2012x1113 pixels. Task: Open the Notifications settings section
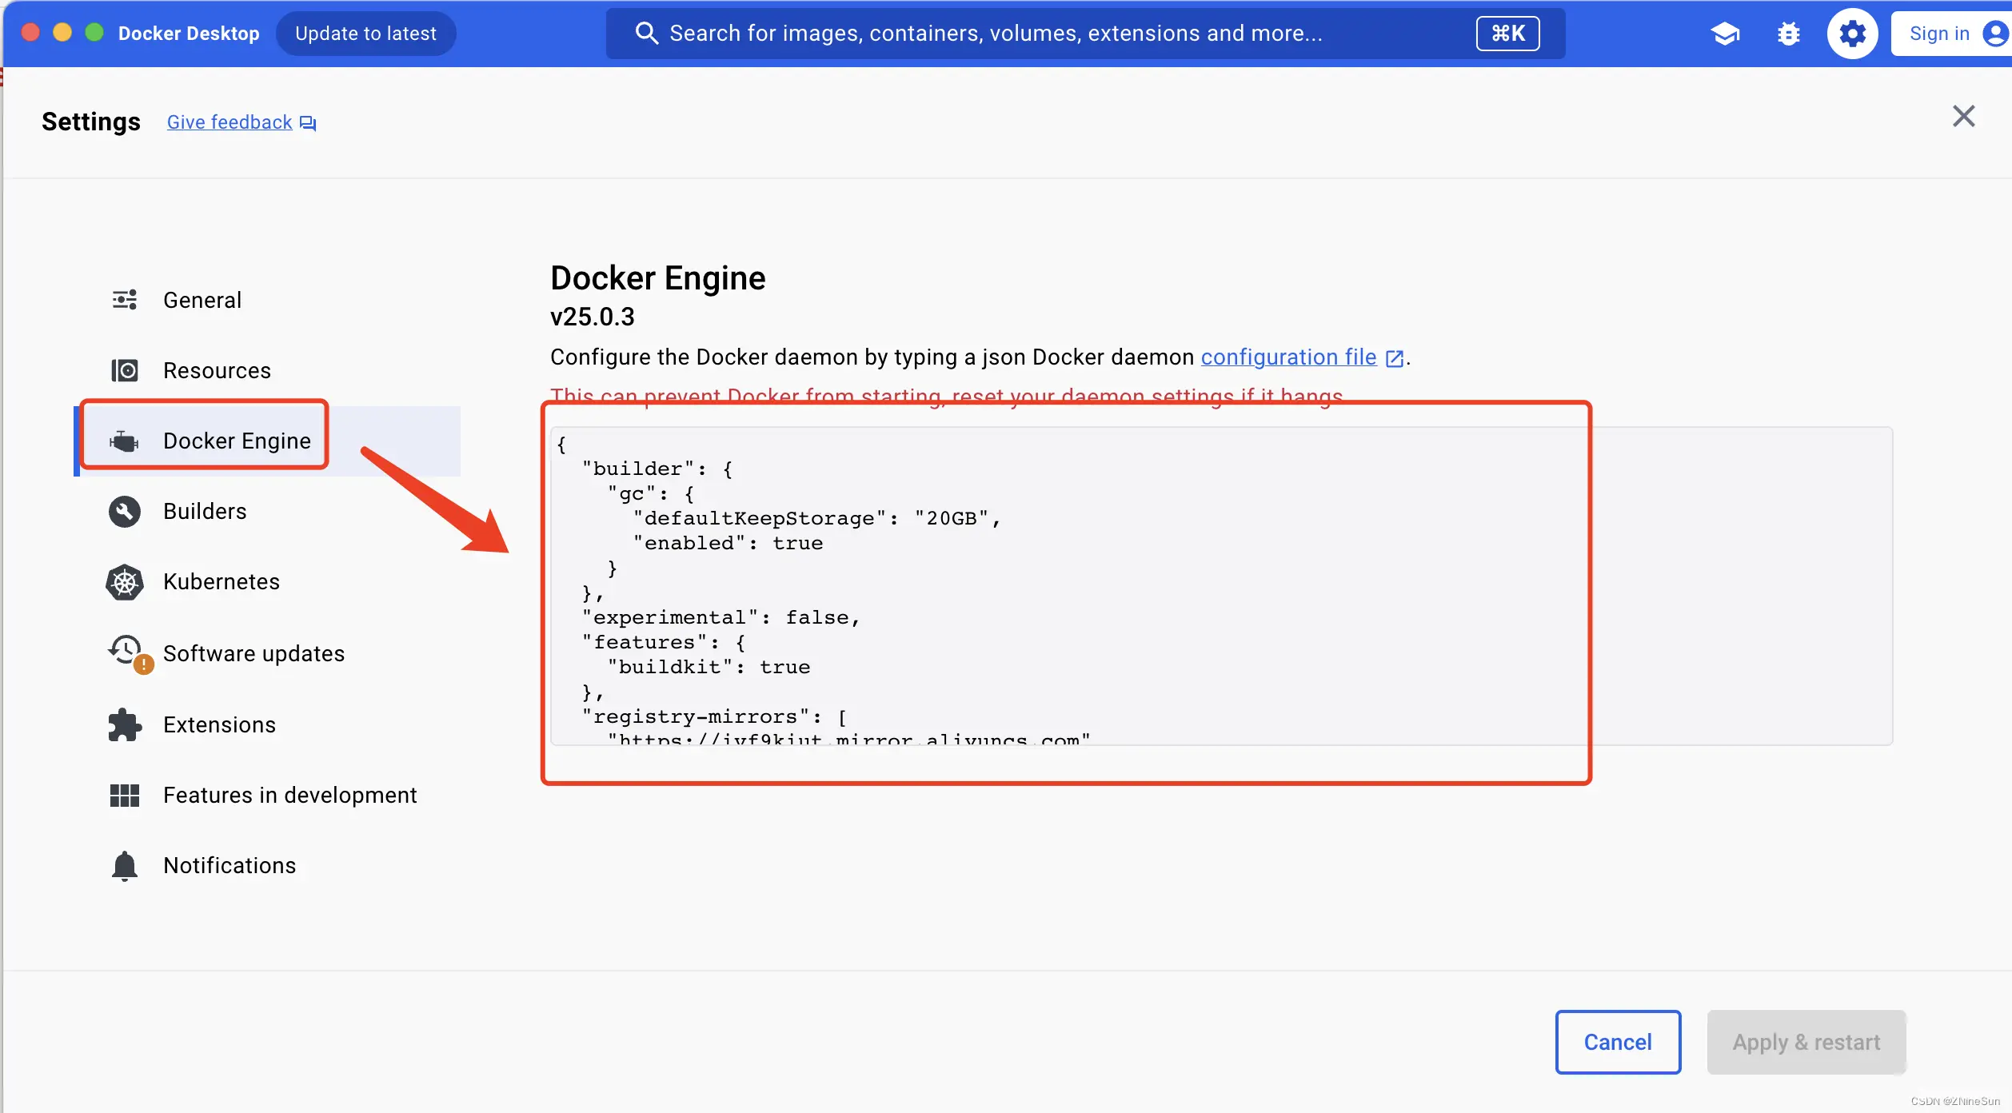269,865
